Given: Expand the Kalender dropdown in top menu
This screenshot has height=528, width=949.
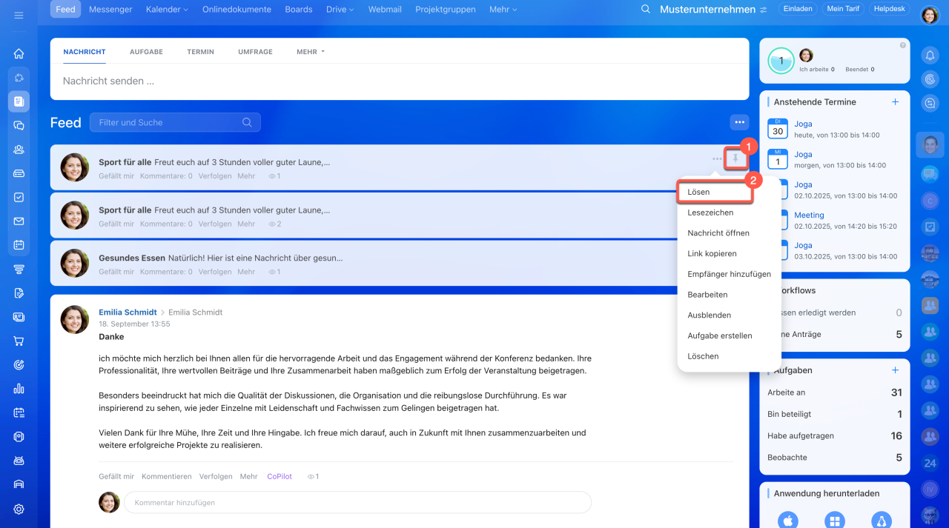Looking at the screenshot, I should pyautogui.click(x=167, y=10).
